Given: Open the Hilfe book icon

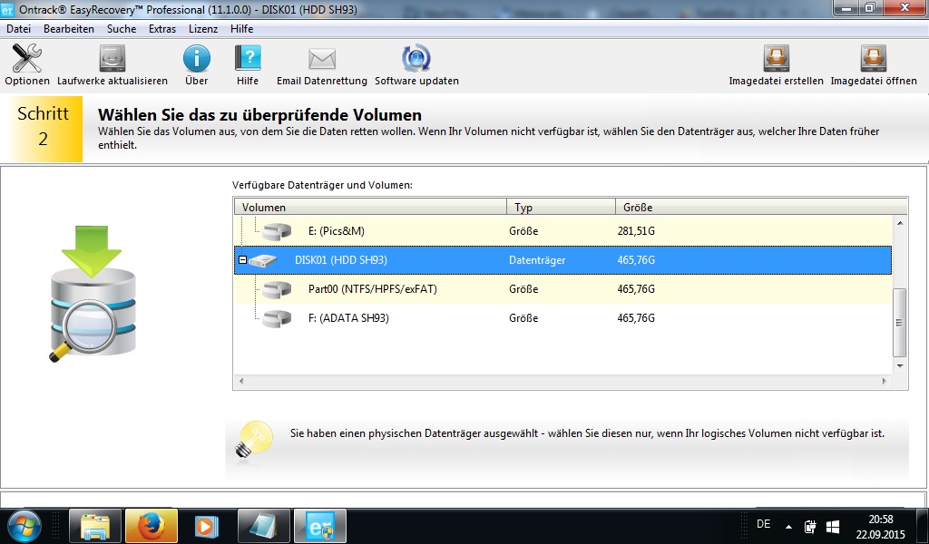Looking at the screenshot, I should coord(248,58).
